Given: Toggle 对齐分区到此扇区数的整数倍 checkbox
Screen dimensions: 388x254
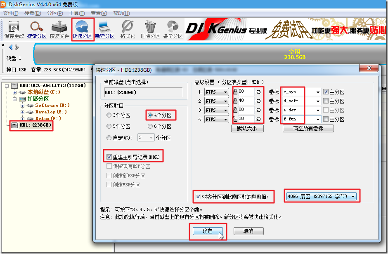Looking at the screenshot, I should click(198, 197).
